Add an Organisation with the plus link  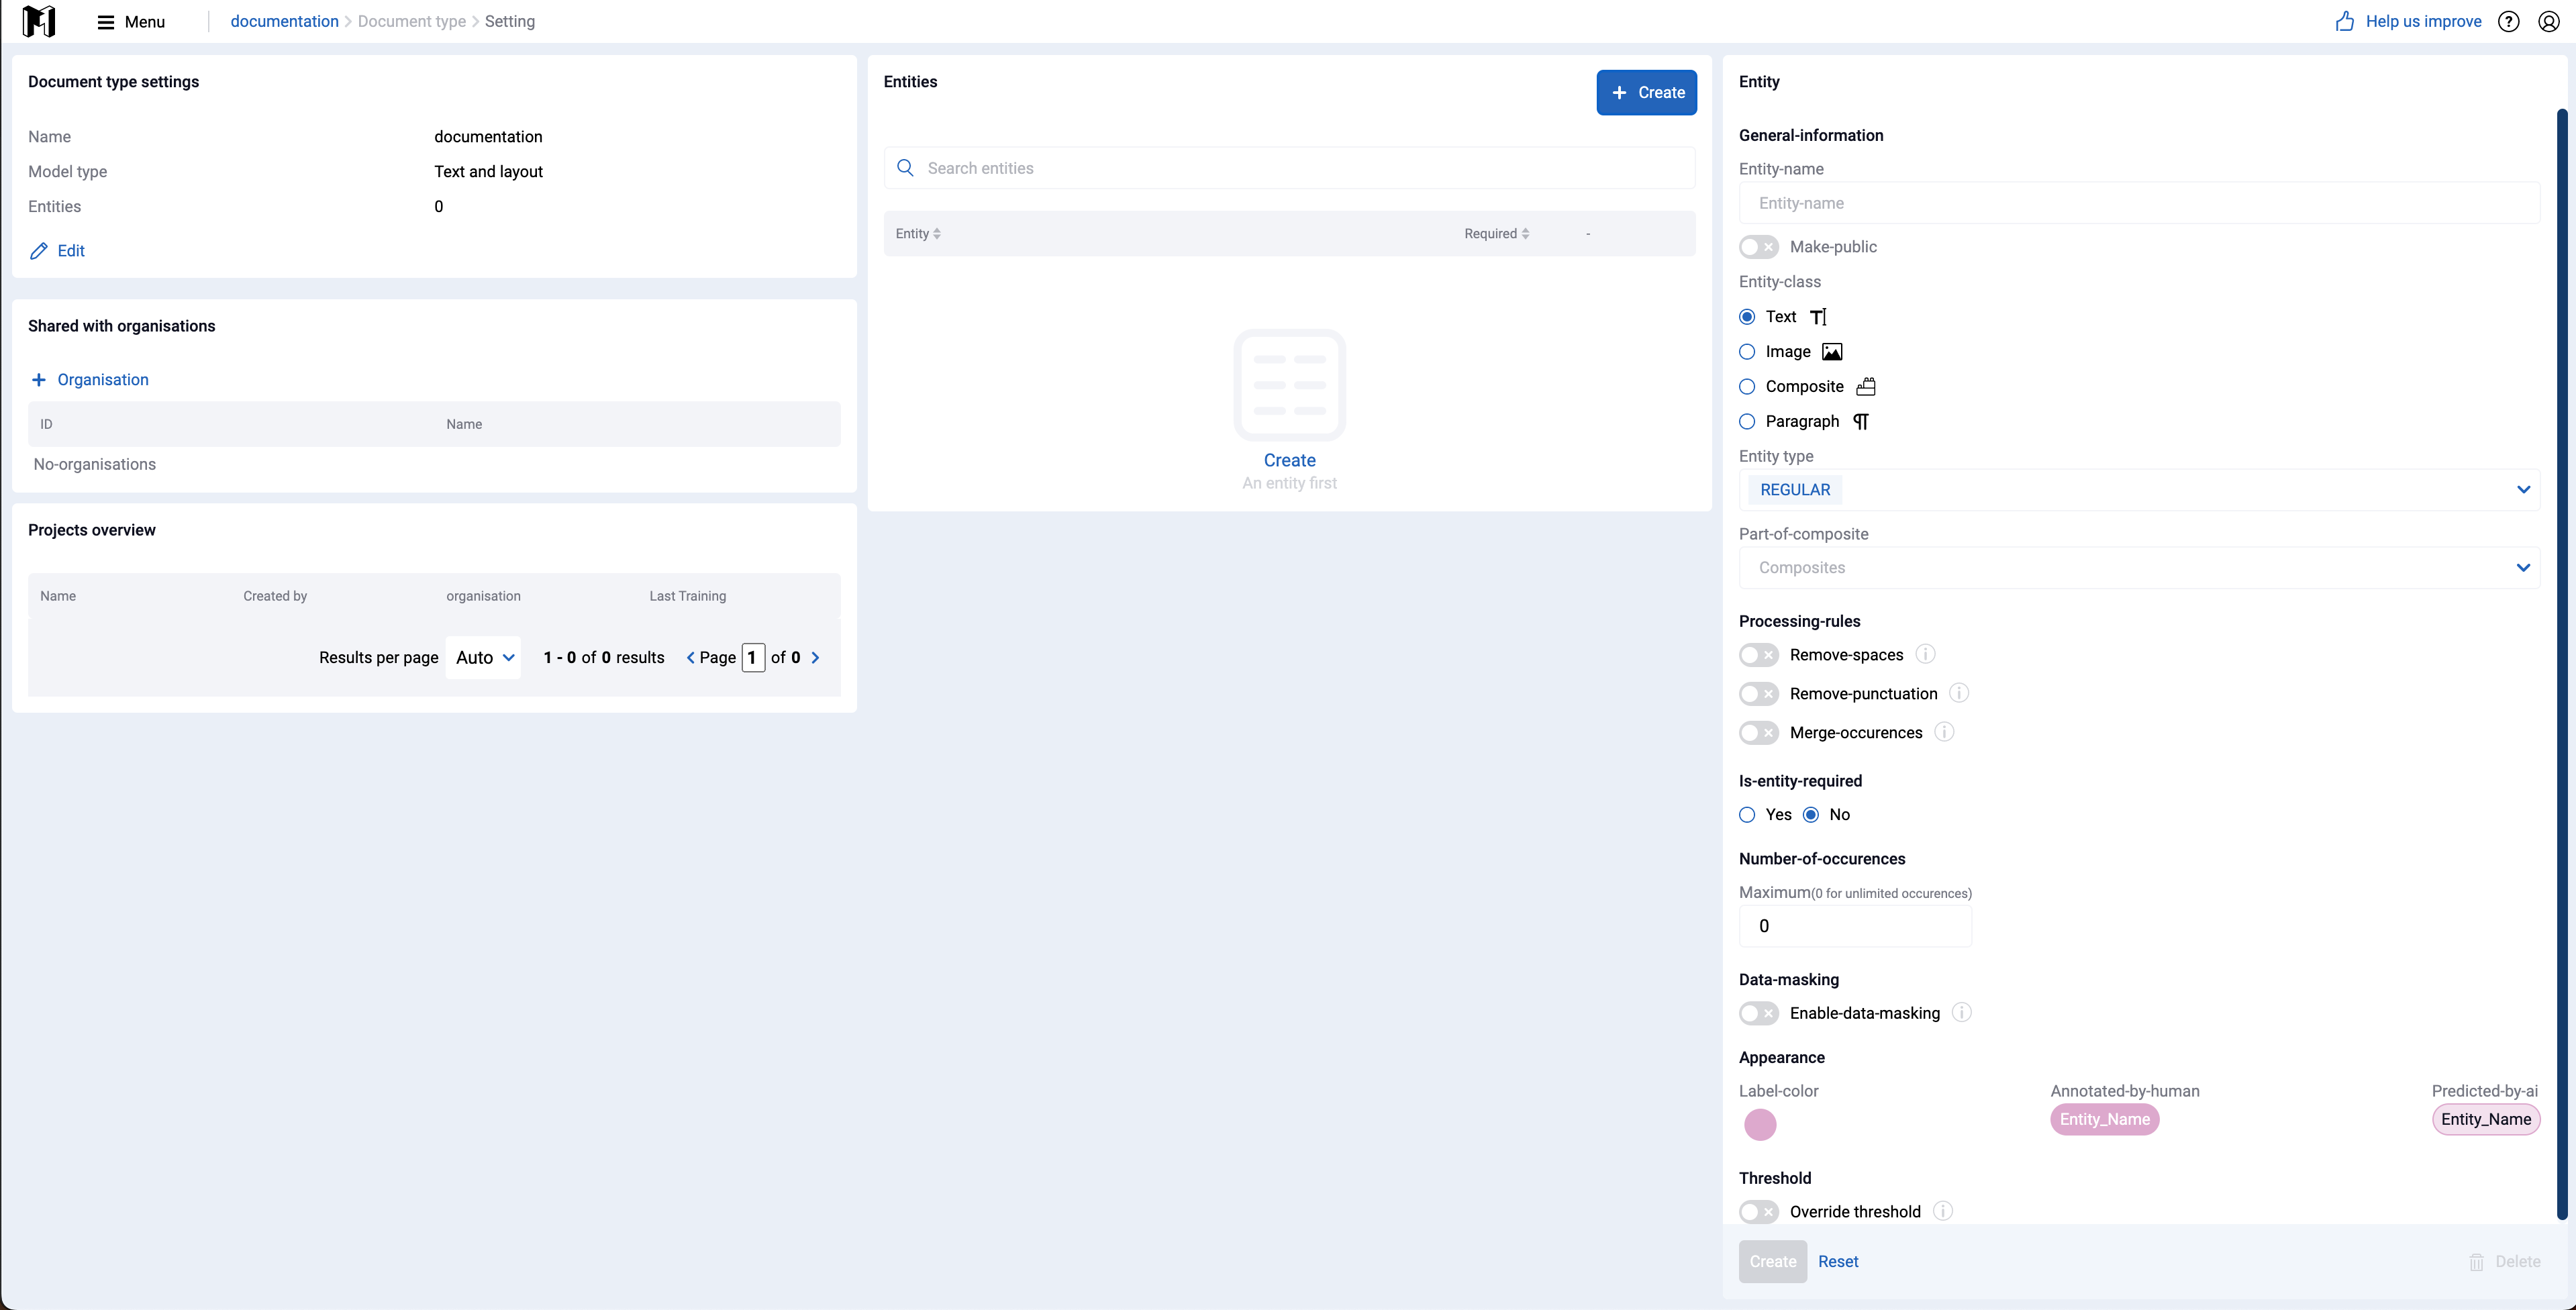click(90, 380)
